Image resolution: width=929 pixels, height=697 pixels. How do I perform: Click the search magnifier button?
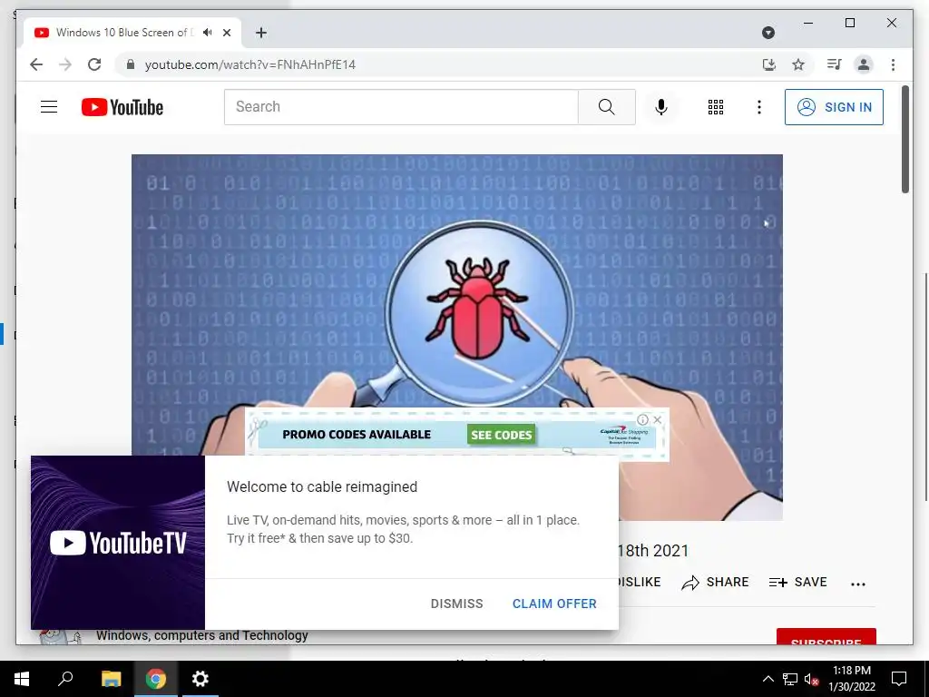607,107
